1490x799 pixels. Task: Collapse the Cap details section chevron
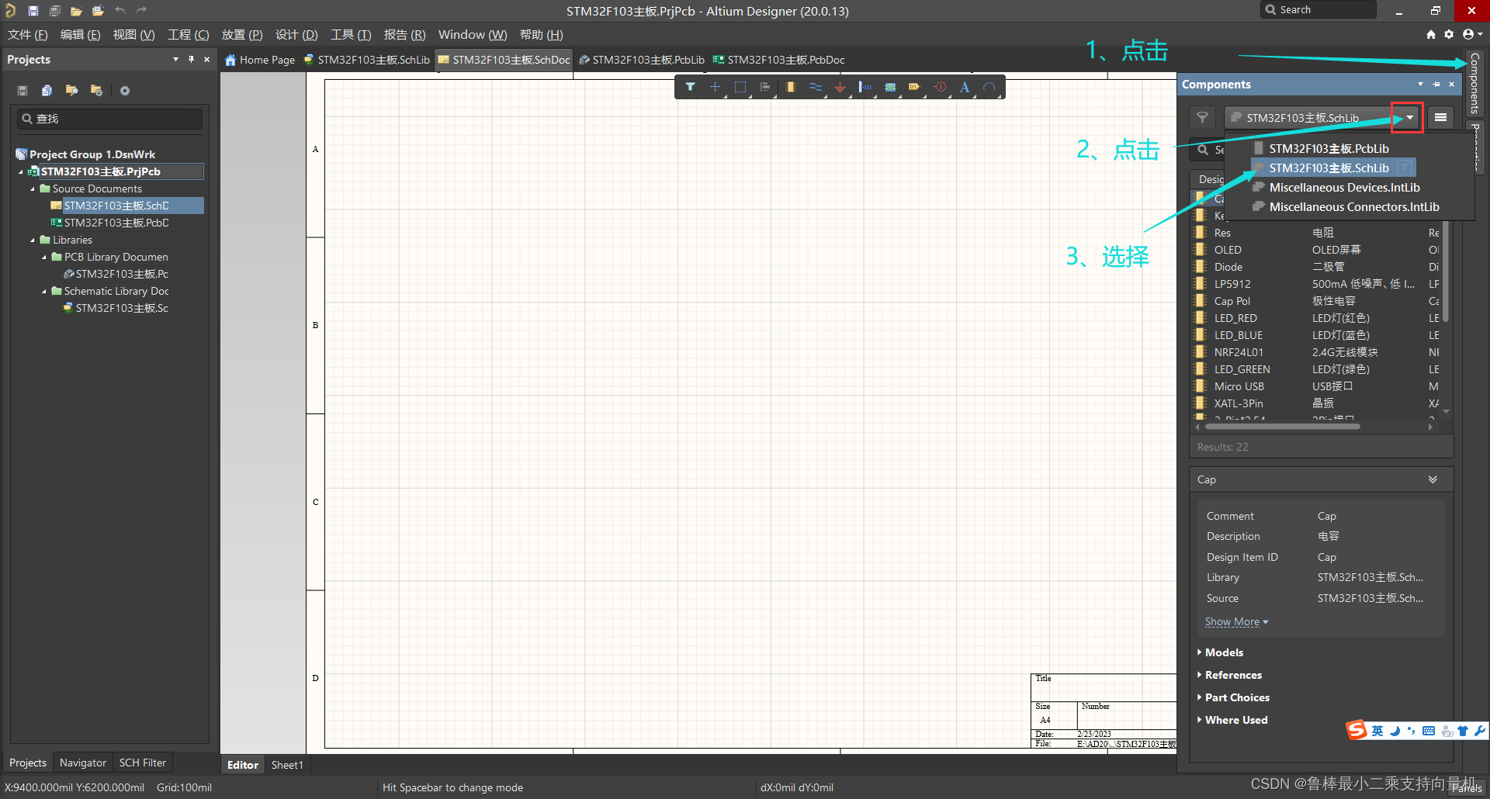tap(1432, 479)
